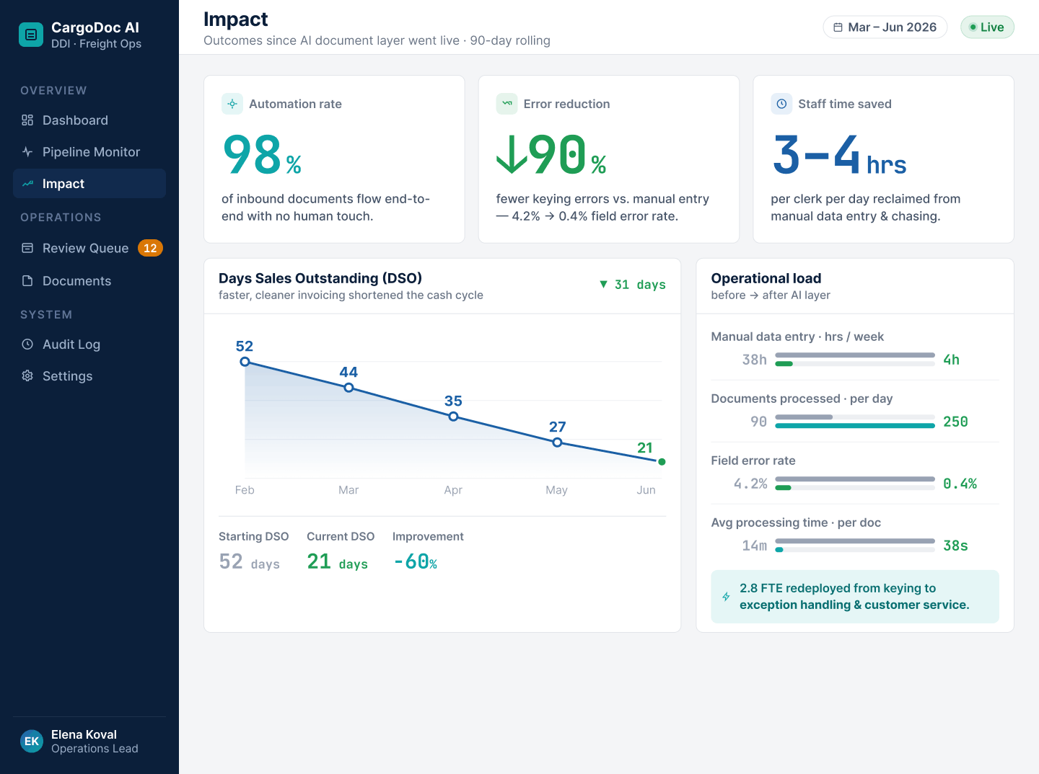Image resolution: width=1039 pixels, height=774 pixels.
Task: Click the May data point 27
Action: click(x=557, y=442)
